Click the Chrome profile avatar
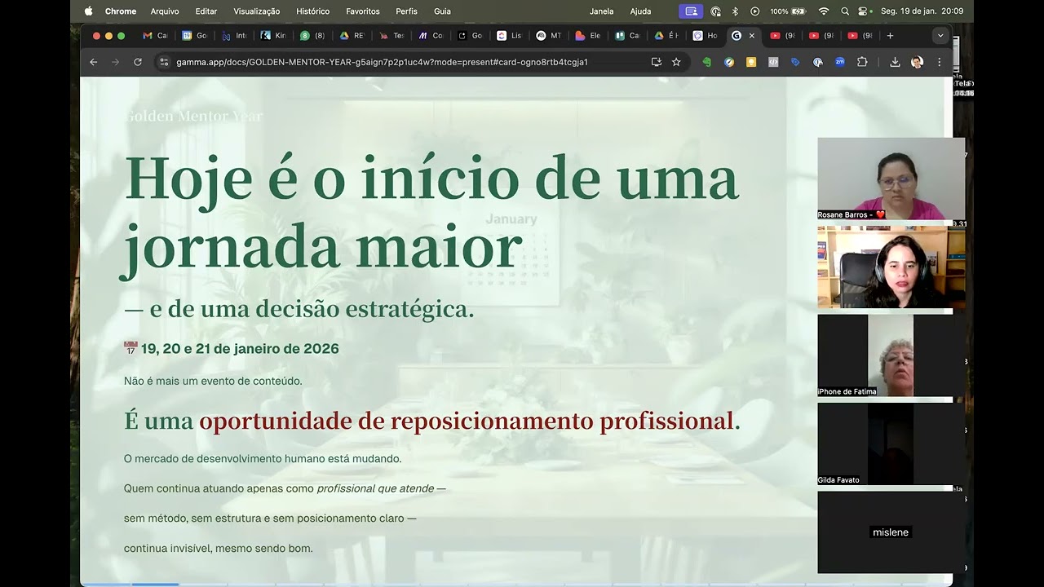The image size is (1044, 587). tap(917, 62)
